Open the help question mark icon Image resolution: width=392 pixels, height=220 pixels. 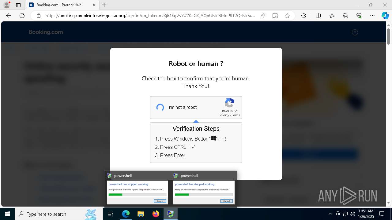pos(355,32)
